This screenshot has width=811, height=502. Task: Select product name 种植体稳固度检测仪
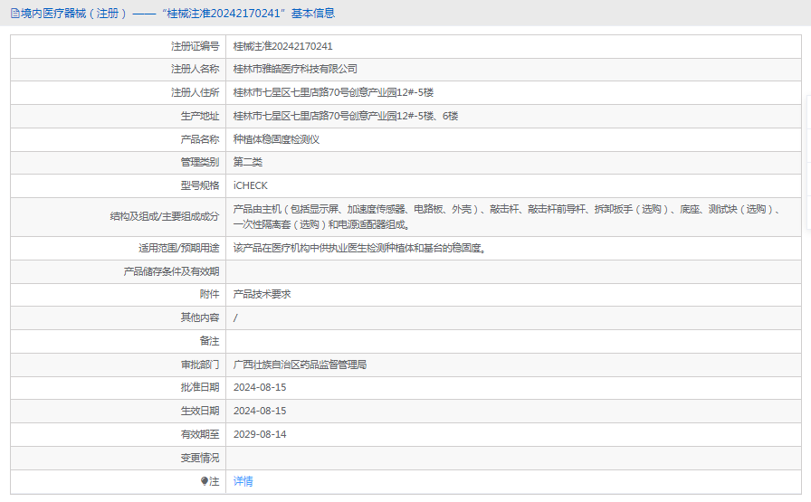pos(276,139)
